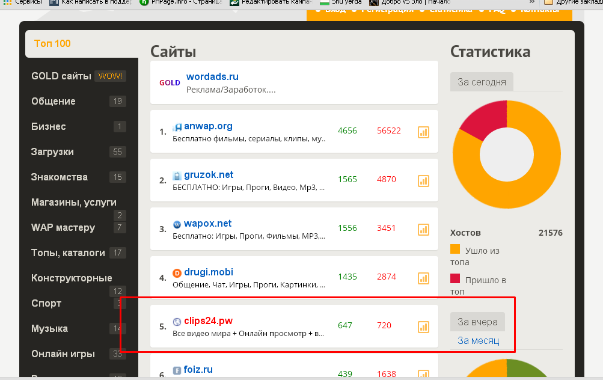Click the count badge 19 beside Общение
The width and height of the screenshot is (603, 380).
[117, 101]
